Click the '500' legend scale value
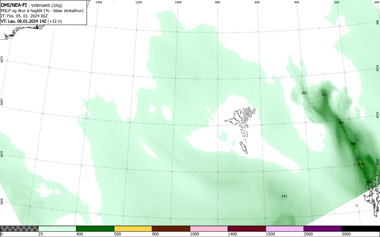 pyautogui.click(x=117, y=234)
